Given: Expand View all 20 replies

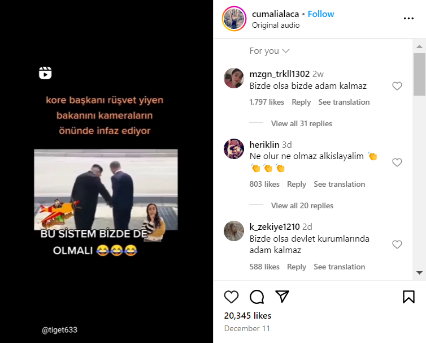Looking at the screenshot, I should click(x=302, y=205).
